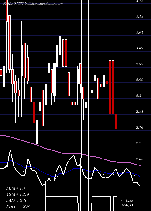The image size is (151, 211).
Task: Click the 2.65 price axis label
Action: (x=140, y=159)
